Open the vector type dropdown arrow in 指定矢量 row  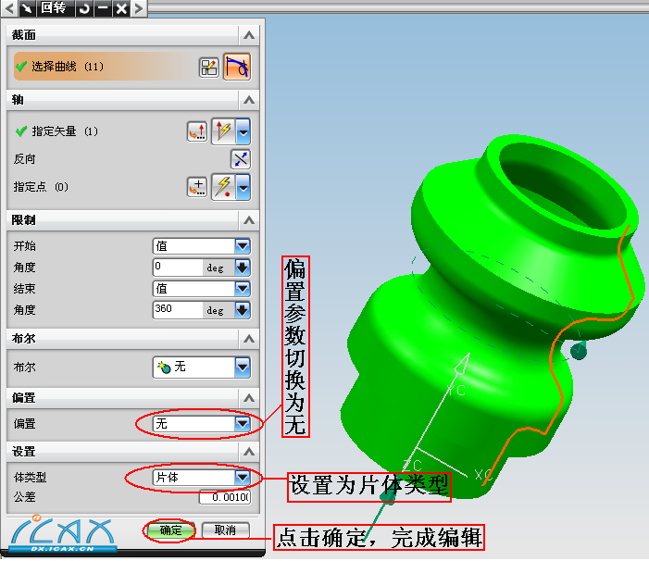point(243,131)
